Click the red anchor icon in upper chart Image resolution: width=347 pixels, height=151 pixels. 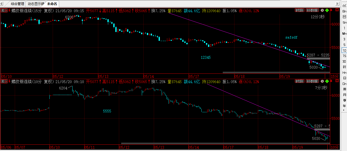pos(331,10)
